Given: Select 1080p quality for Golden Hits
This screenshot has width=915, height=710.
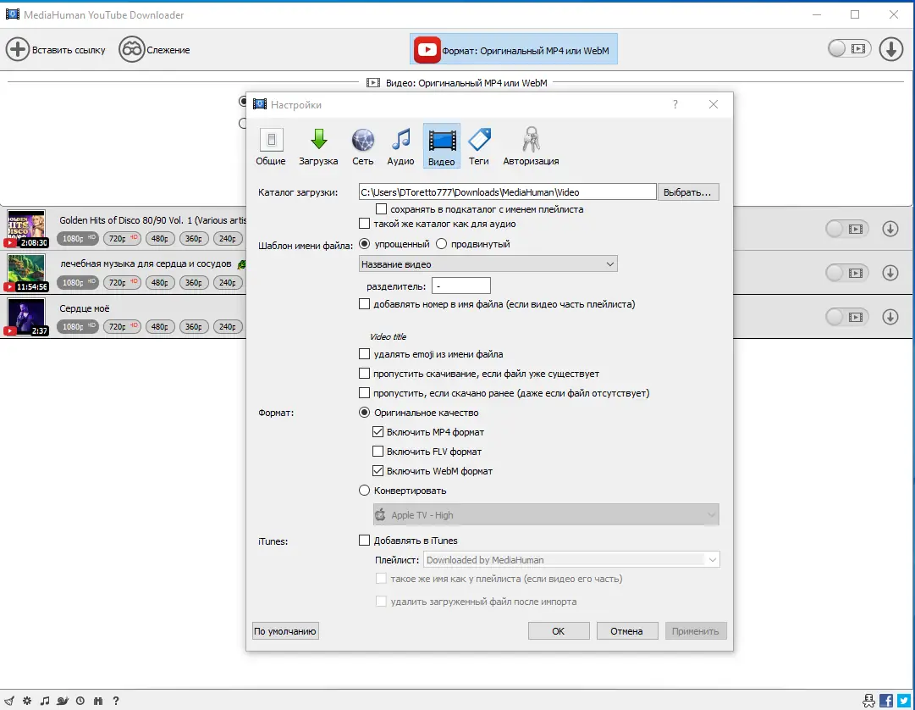Looking at the screenshot, I should tap(78, 238).
